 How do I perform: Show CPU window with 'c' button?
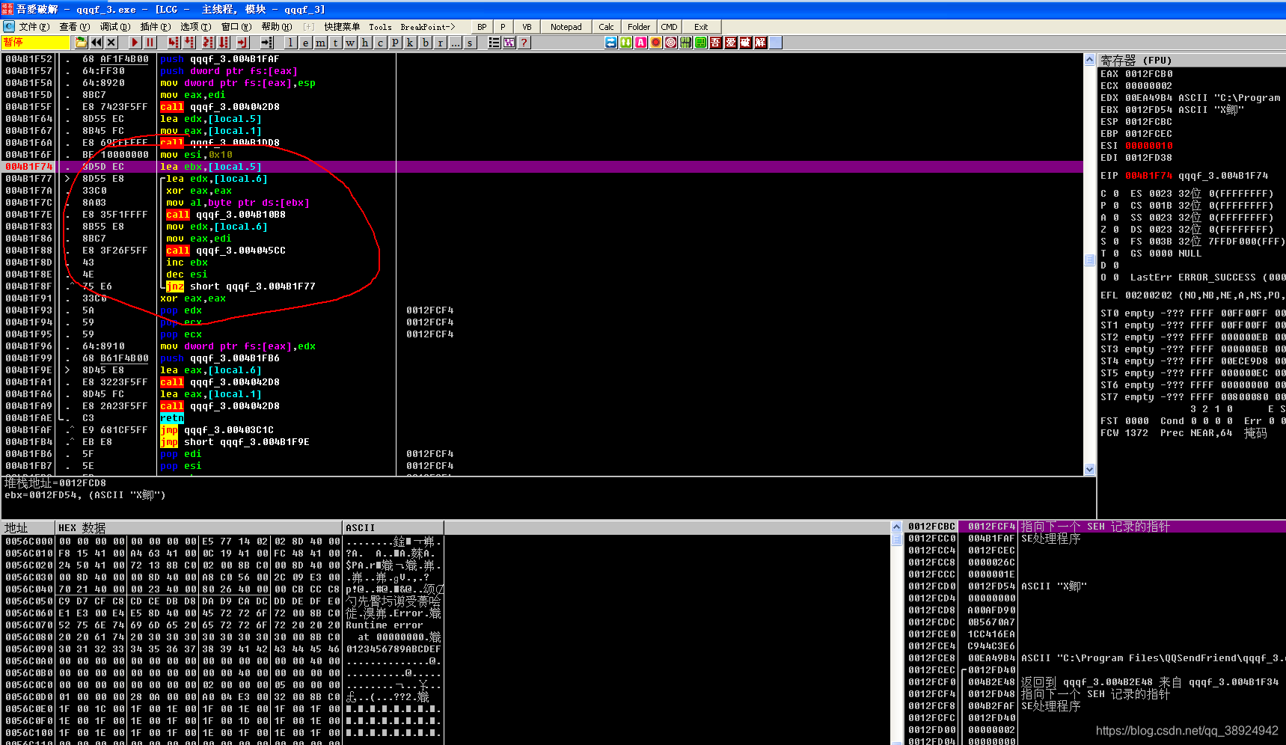(380, 43)
